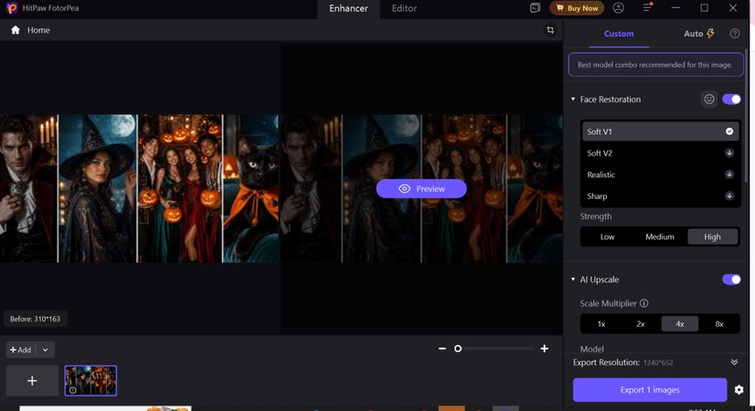Click the Strength label

[x=596, y=216]
